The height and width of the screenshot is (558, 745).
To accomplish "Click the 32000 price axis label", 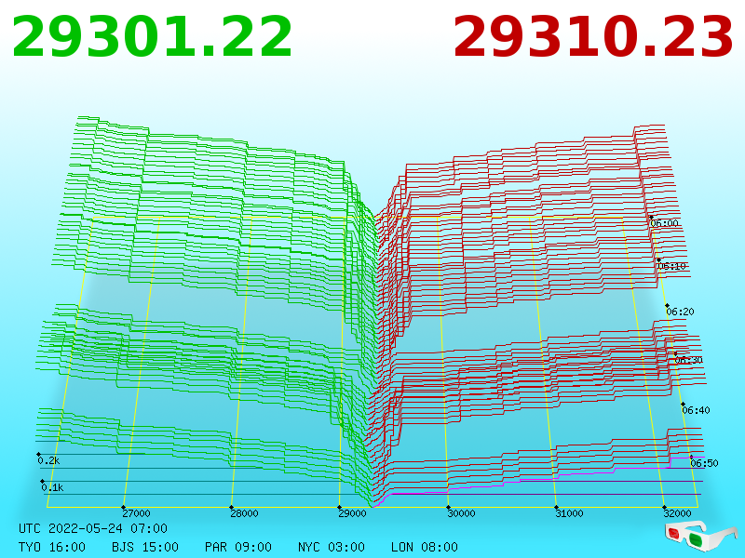I will (677, 513).
